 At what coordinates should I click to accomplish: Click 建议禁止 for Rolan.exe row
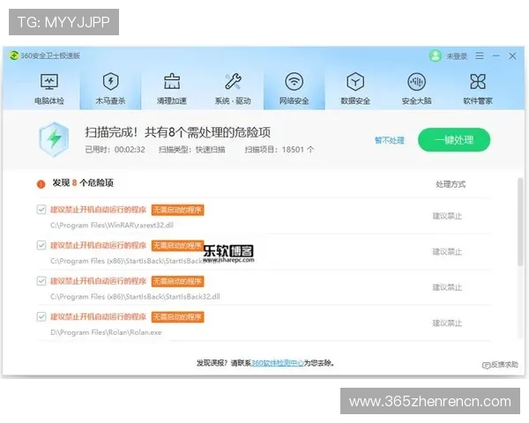447,323
